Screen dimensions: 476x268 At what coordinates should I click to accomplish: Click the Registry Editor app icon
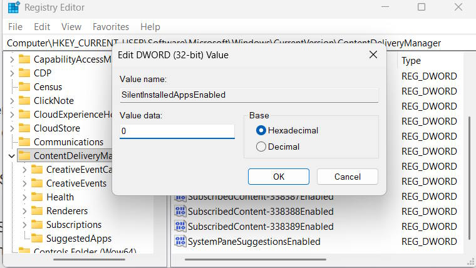(x=13, y=8)
